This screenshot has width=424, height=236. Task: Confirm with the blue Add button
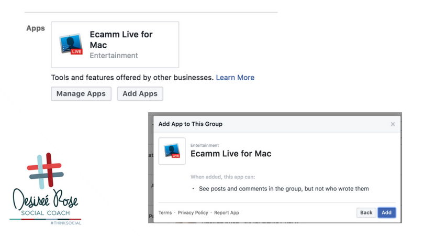386,213
